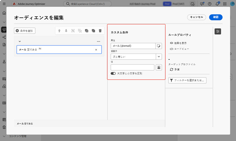236x141 pixels.
Task: Toggle 大文字と小文字を区別 case sensitivity switch
Action: tap(113, 73)
